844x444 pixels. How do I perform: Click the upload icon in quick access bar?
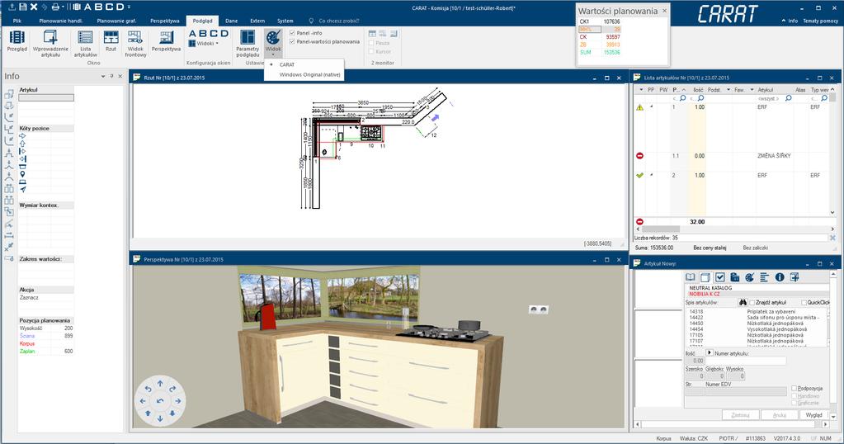click(x=12, y=7)
